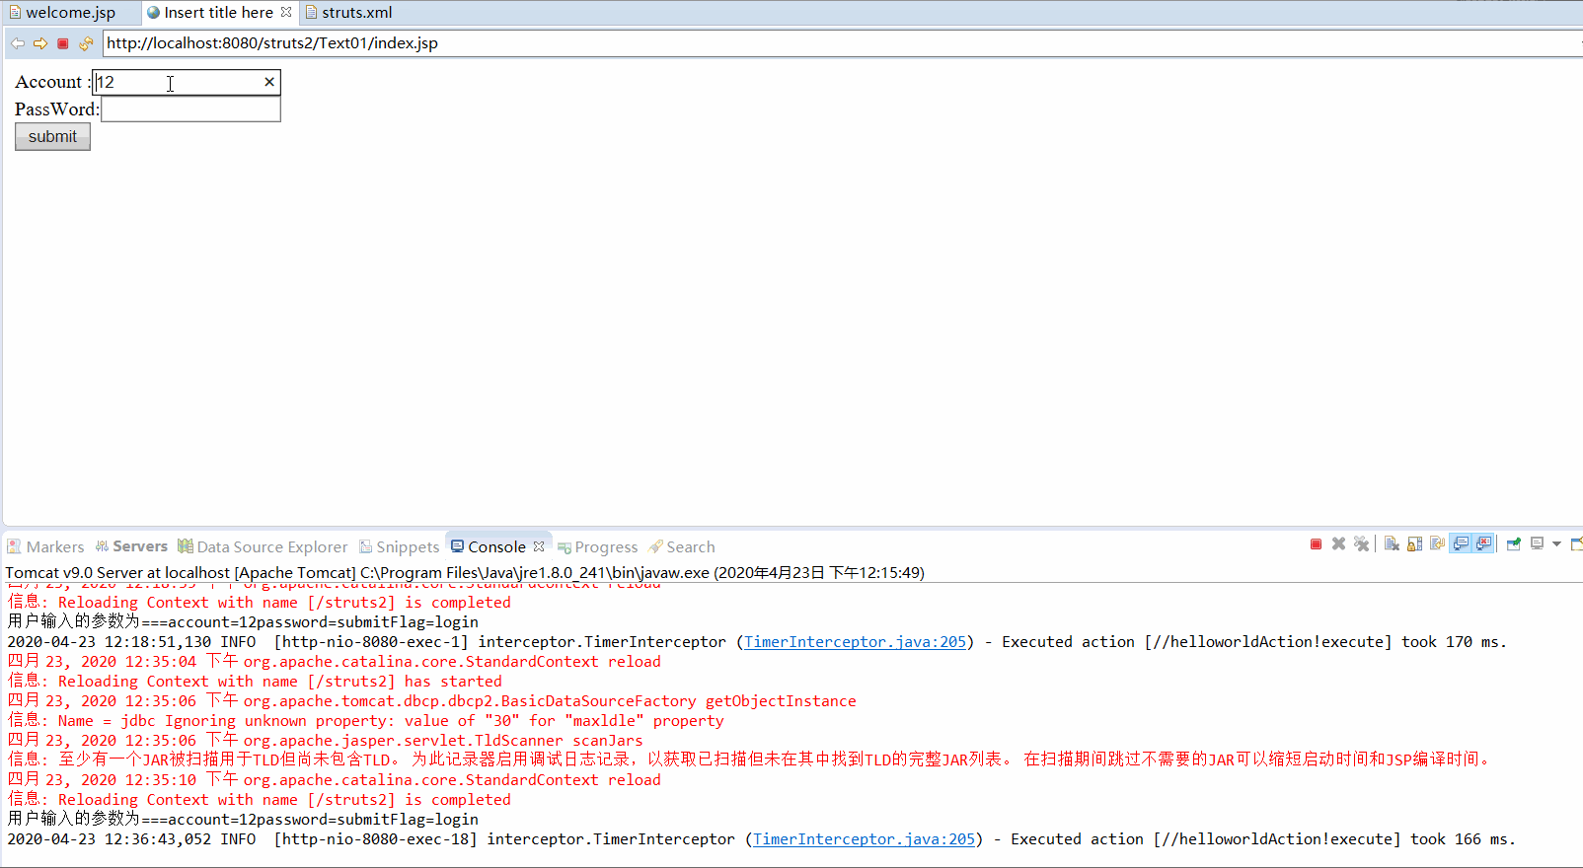Toggle word wrap in console
Image resolution: width=1583 pixels, height=868 pixels.
pyautogui.click(x=1437, y=544)
